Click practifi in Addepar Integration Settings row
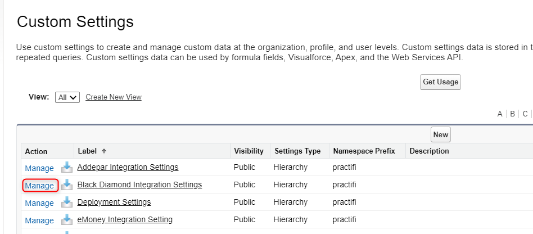Image resolution: width=533 pixels, height=234 pixels. [344, 167]
